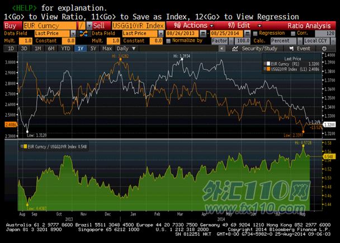Open the 97 Edit menu

point(244,26)
